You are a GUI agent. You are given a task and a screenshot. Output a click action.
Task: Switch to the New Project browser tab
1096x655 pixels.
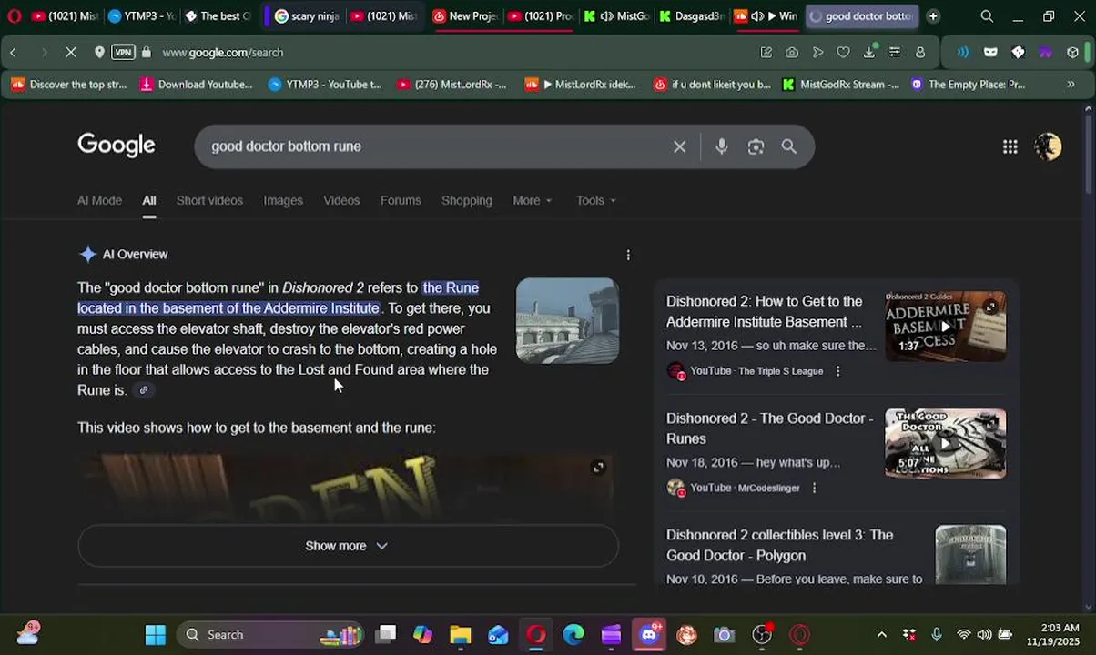click(x=464, y=16)
